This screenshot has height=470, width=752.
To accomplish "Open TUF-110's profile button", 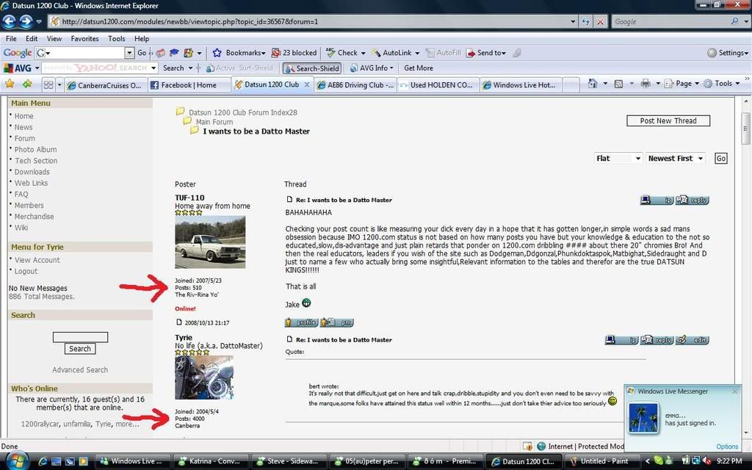I will [x=300, y=322].
